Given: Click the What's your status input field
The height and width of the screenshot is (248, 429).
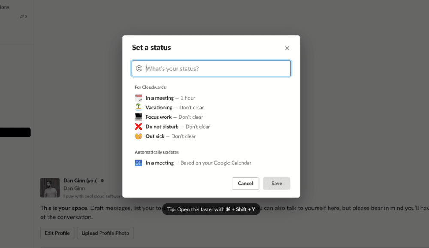Looking at the screenshot, I should pos(211,68).
